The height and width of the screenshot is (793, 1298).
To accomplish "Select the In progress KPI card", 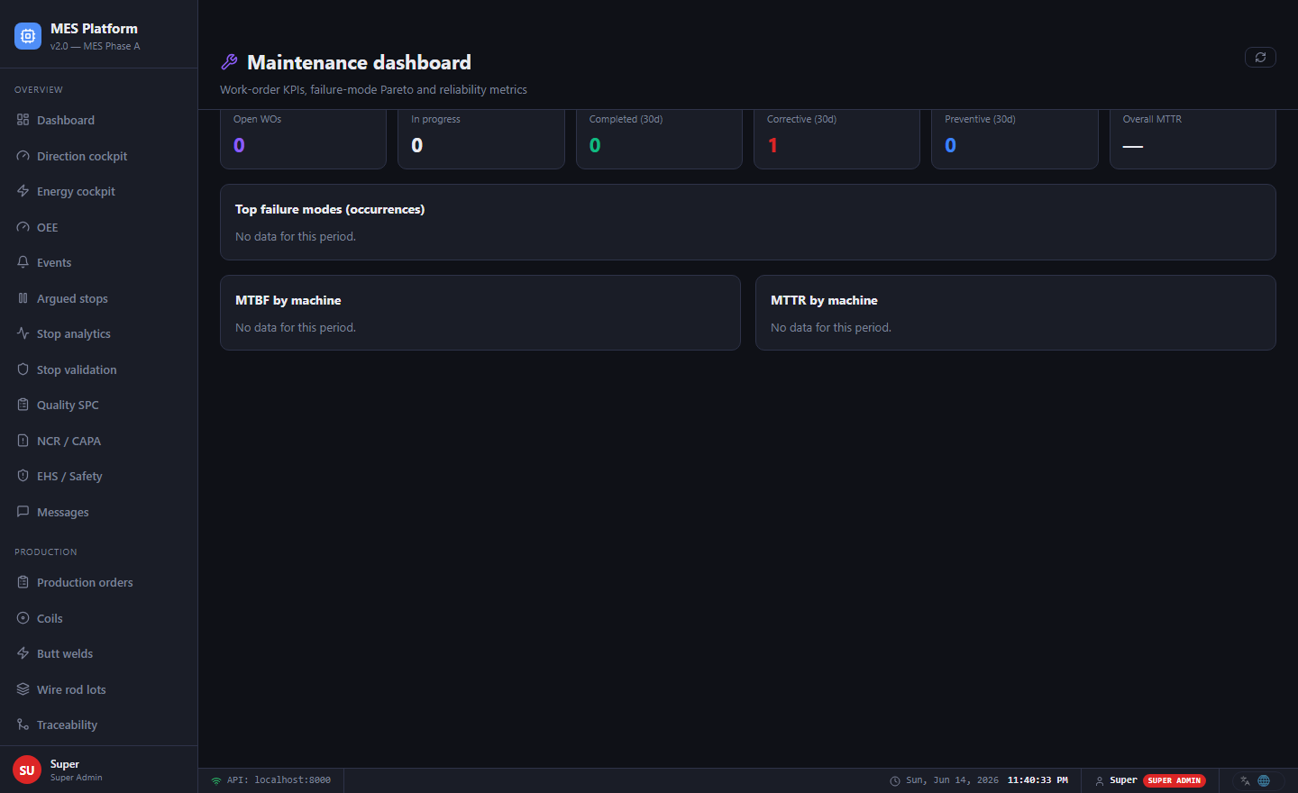I will pos(481,139).
